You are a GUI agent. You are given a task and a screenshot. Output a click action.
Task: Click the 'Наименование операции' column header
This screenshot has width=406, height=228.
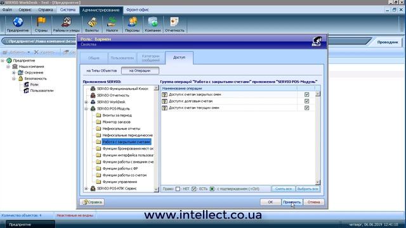pyautogui.click(x=229, y=89)
